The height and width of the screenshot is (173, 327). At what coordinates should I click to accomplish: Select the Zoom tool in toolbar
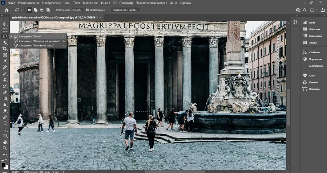[5, 148]
